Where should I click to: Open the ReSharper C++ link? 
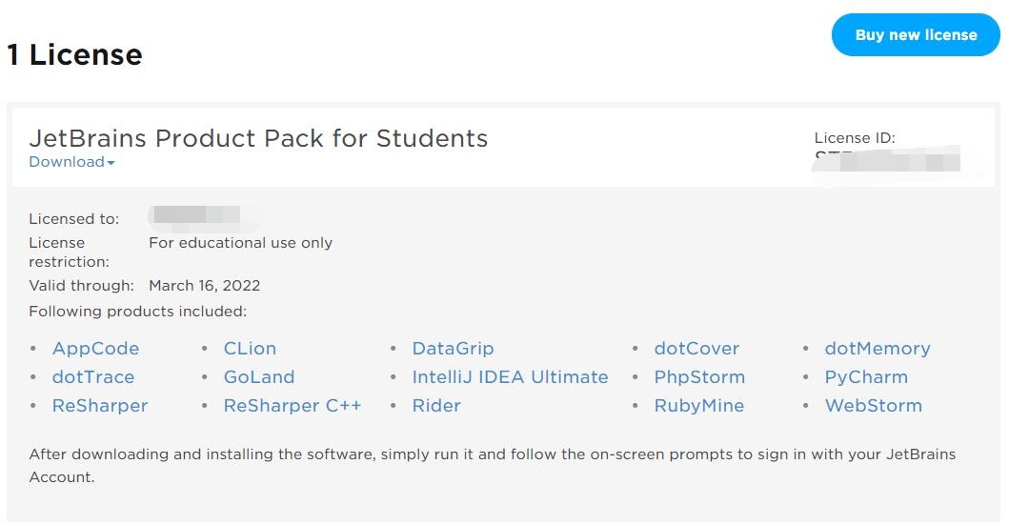click(x=293, y=406)
